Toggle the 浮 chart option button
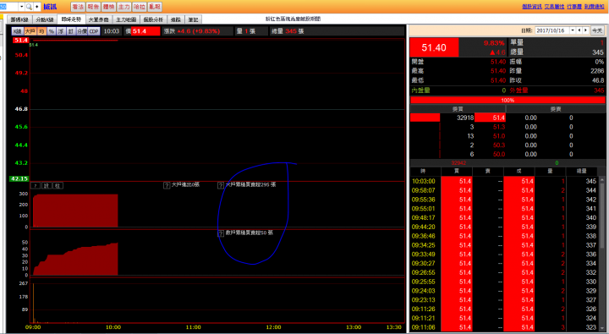 (x=61, y=31)
